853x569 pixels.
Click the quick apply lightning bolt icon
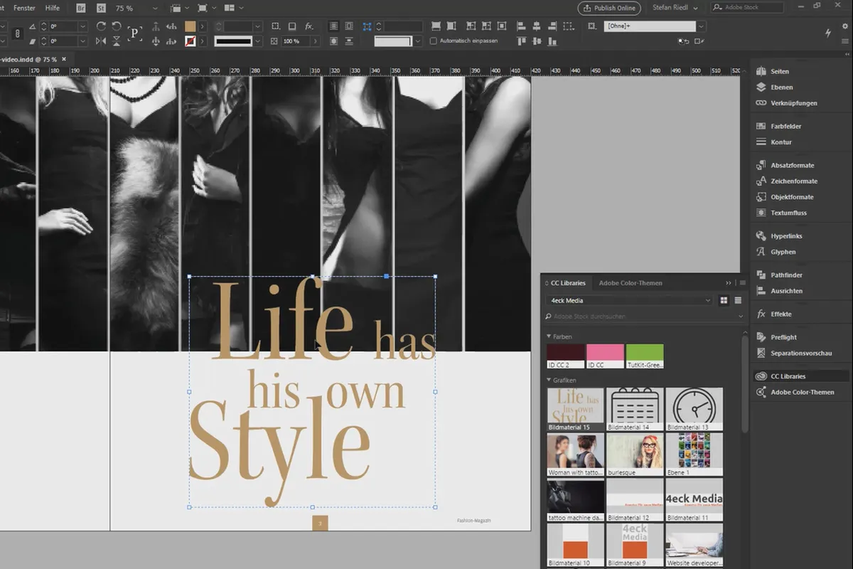pos(828,33)
